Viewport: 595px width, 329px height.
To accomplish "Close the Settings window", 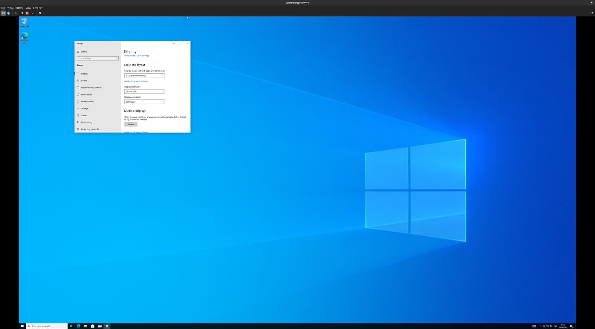I will click(x=187, y=44).
